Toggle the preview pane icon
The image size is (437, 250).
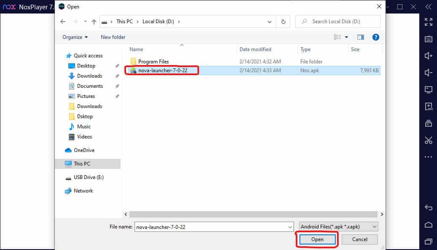point(361,37)
